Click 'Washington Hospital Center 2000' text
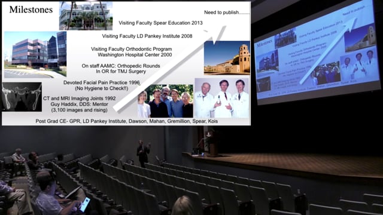The height and width of the screenshot is (215, 383). (x=135, y=54)
